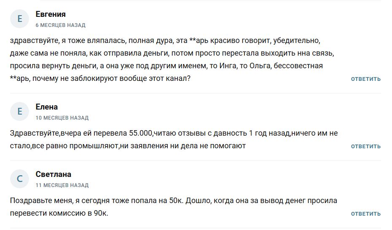
Task: Reply to Евгения's comment
Action: click(x=365, y=79)
